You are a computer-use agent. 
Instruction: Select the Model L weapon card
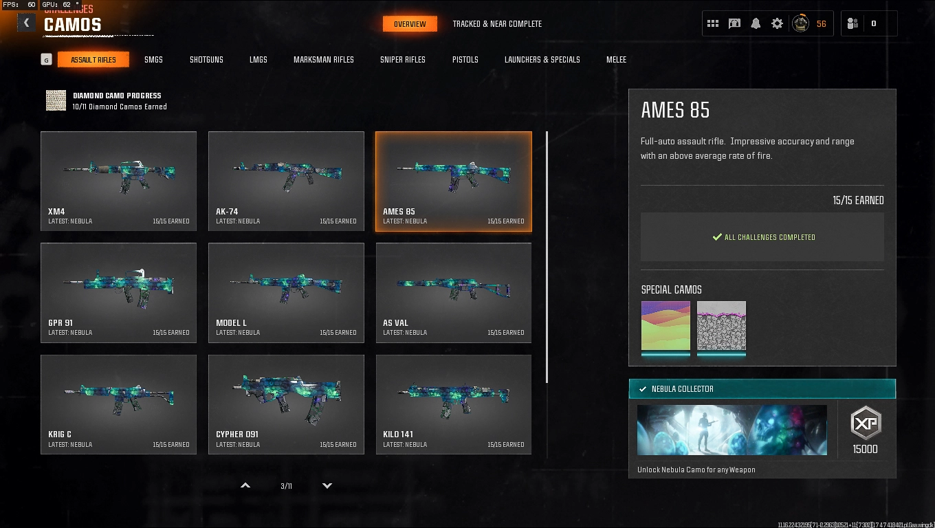(x=286, y=293)
